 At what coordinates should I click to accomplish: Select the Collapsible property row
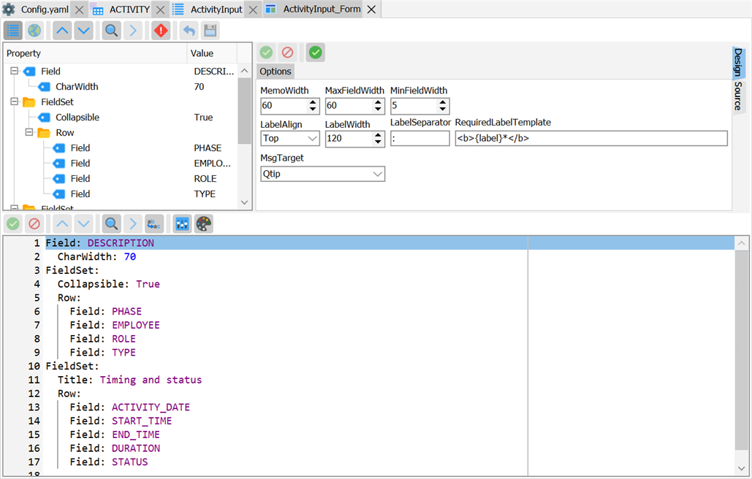120,118
